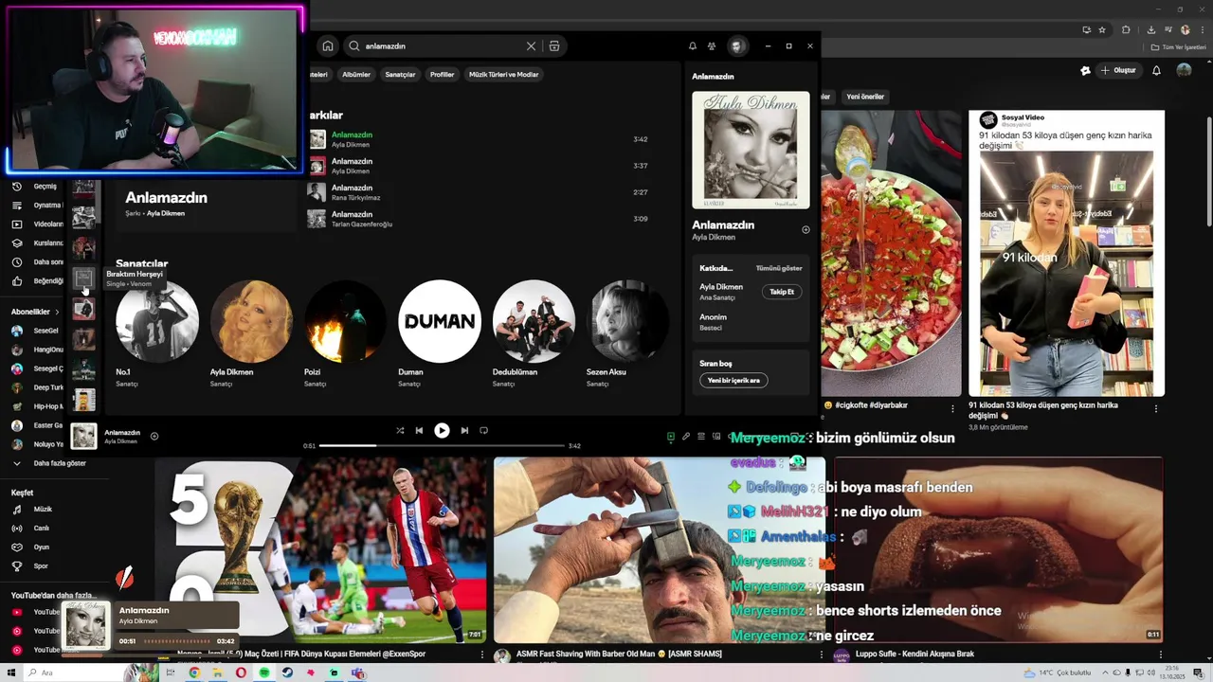Image resolution: width=1213 pixels, height=682 pixels.
Task: Open options for #cigkofte short
Action: pos(952,408)
